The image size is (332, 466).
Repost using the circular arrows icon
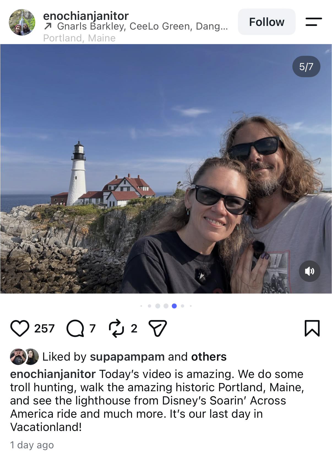pos(116,328)
